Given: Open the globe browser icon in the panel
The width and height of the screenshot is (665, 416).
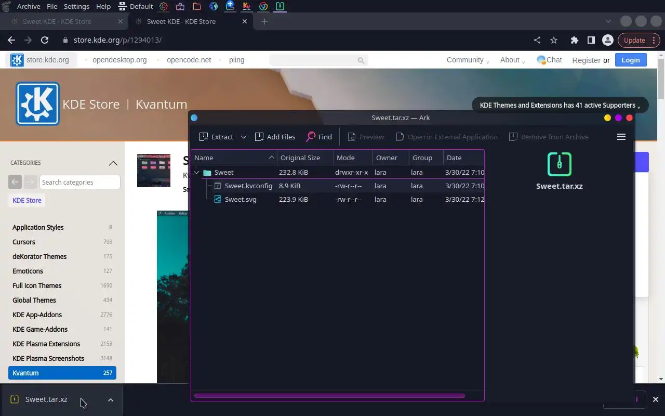Looking at the screenshot, I should coord(214,6).
